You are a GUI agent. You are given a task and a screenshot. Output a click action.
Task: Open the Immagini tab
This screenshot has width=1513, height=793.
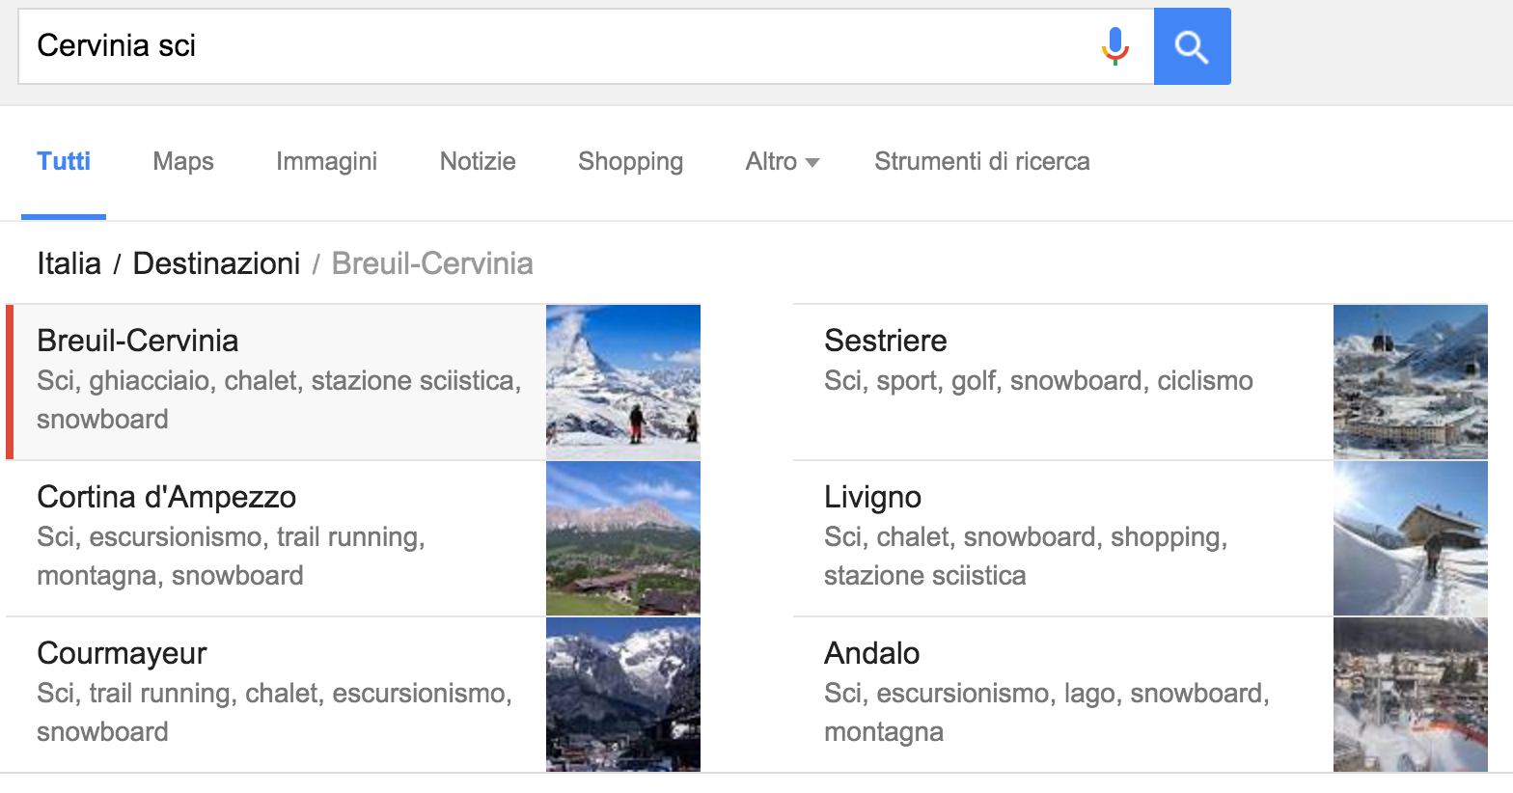coord(326,161)
